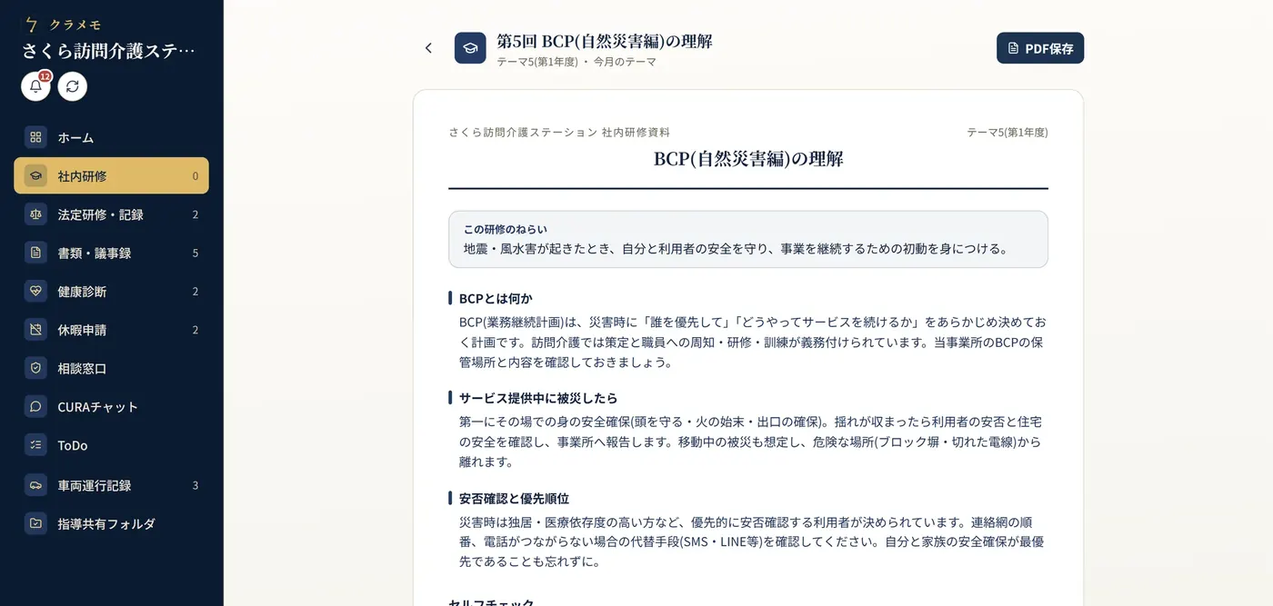The image size is (1273, 606).
Task: Click the 安否確認と優先順位 heading
Action: (514, 498)
